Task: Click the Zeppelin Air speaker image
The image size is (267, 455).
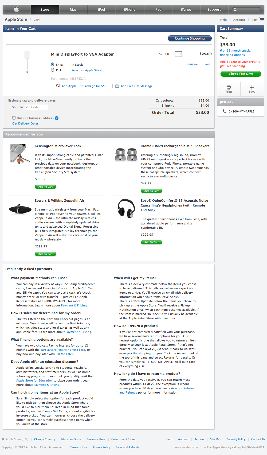Action: (x=20, y=209)
